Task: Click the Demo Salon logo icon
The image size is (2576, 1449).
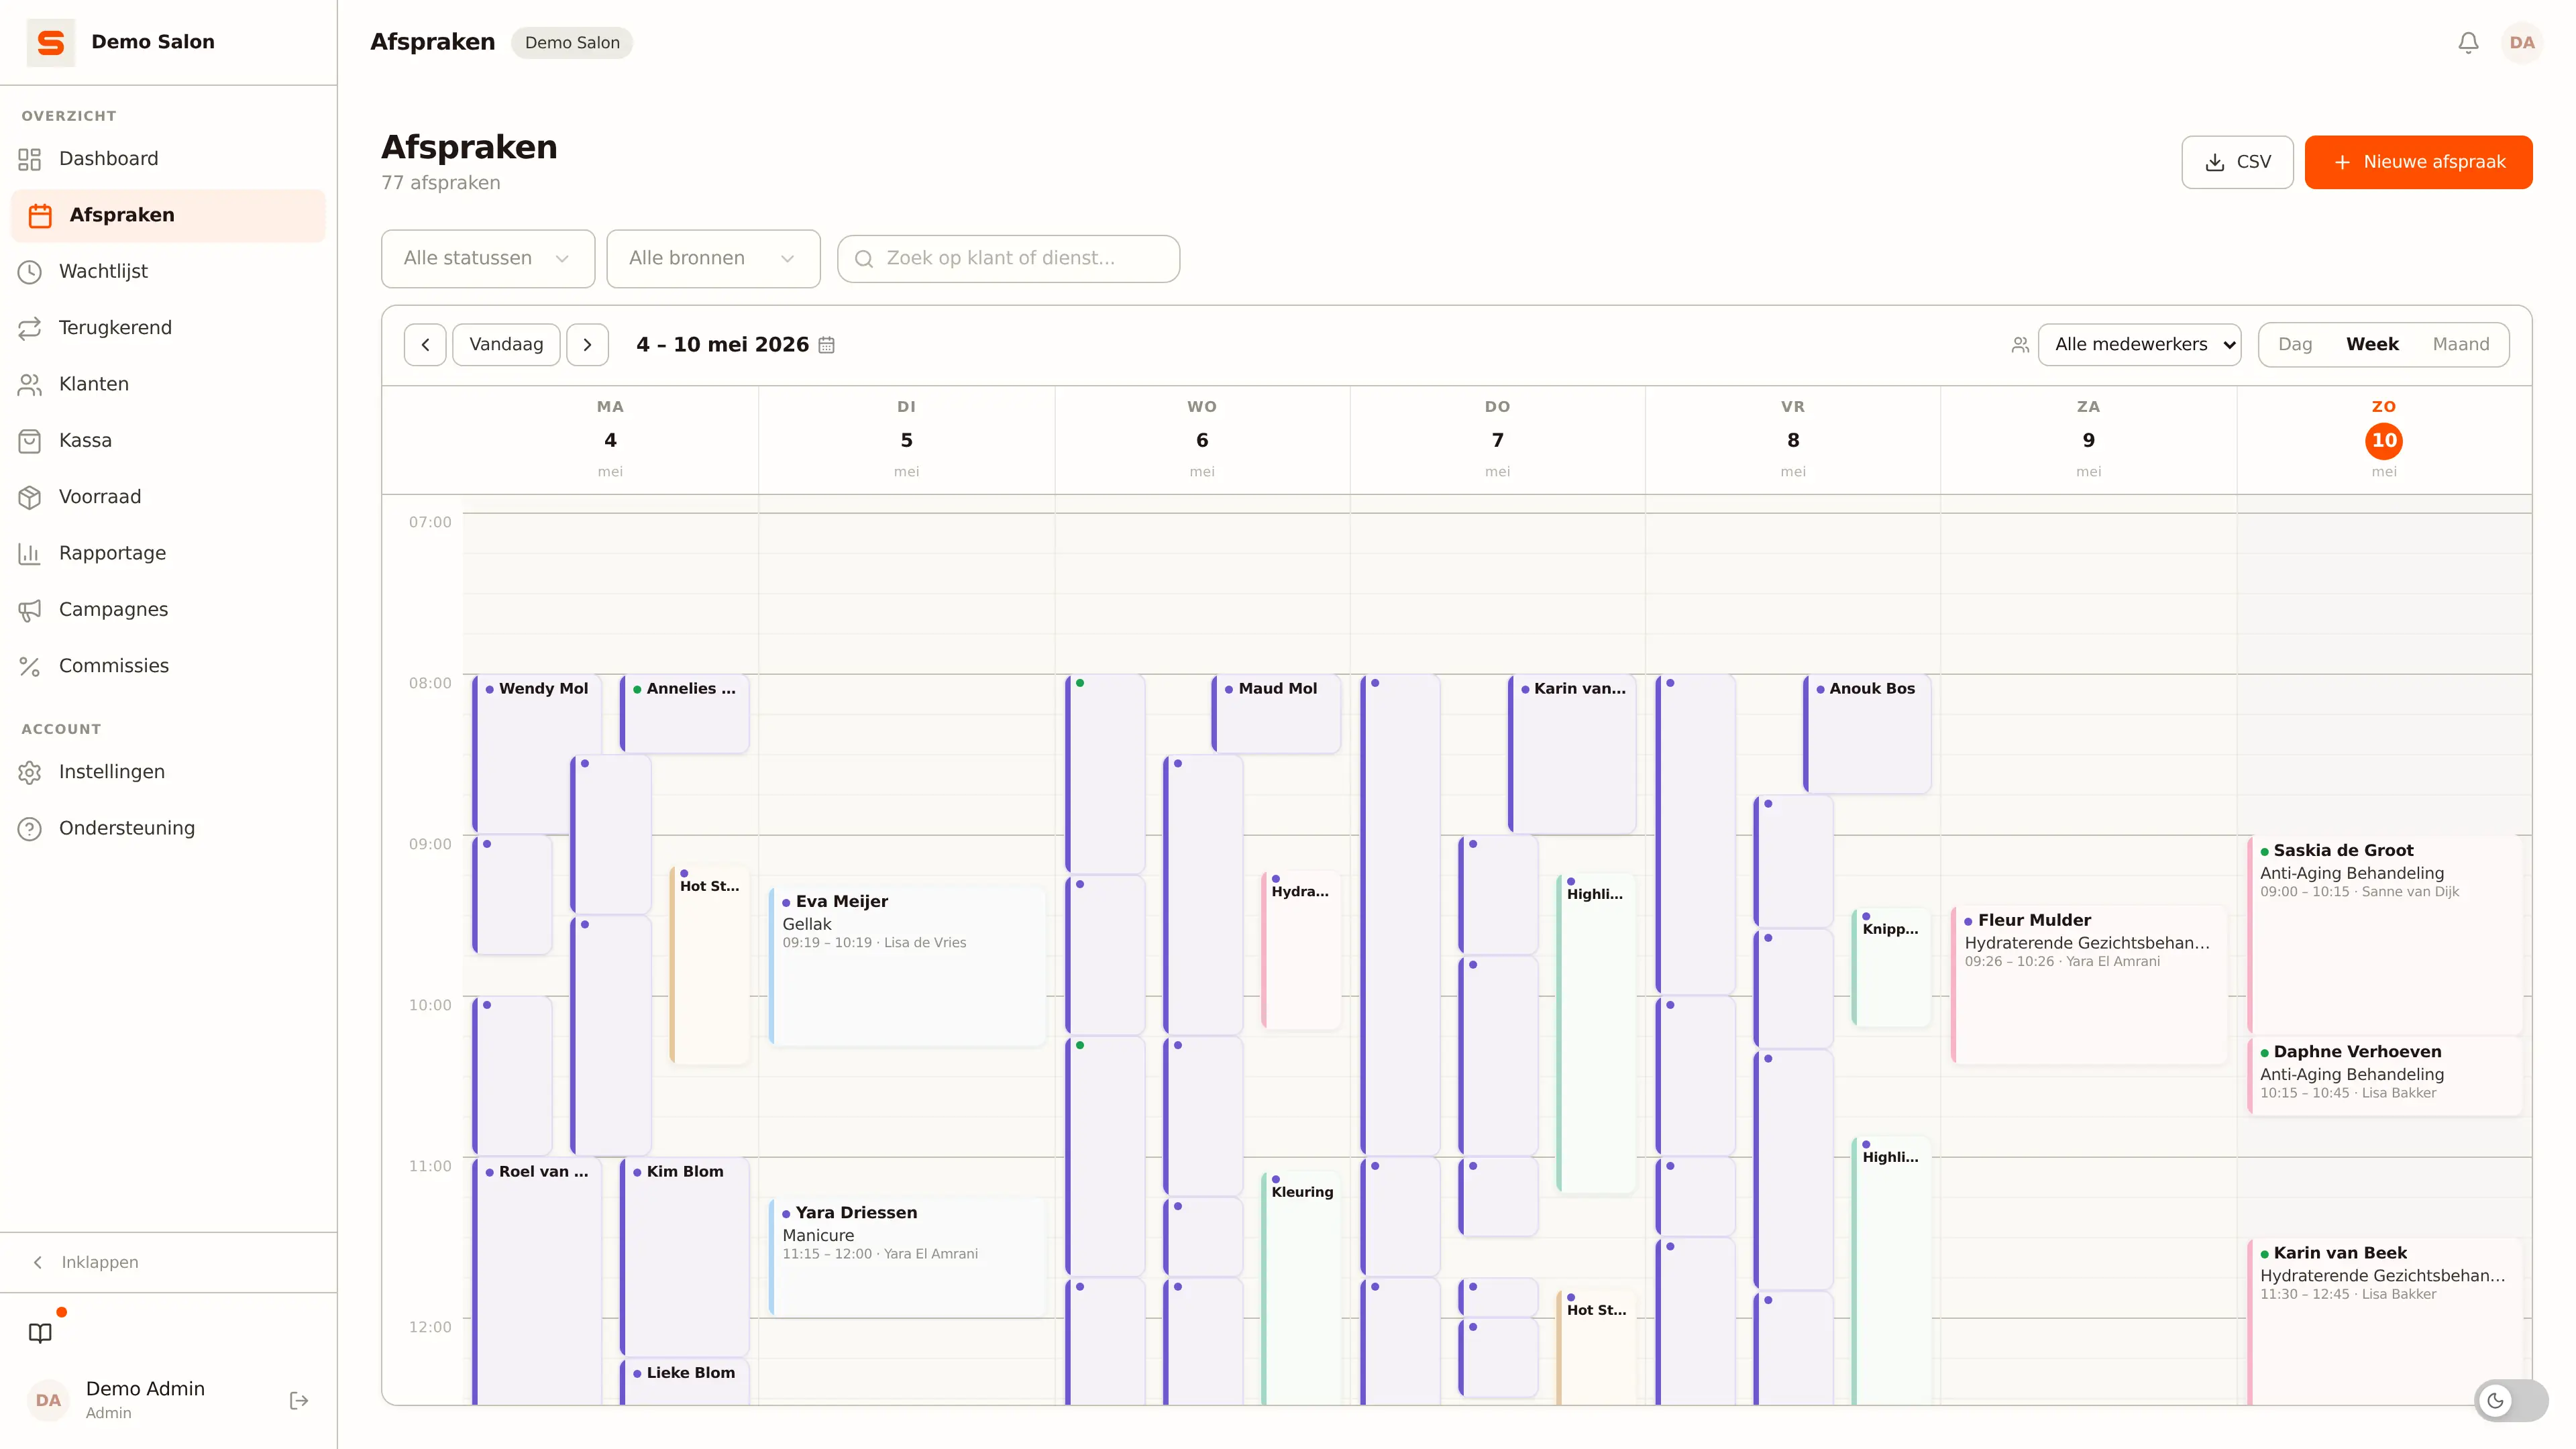Action: 50,42
